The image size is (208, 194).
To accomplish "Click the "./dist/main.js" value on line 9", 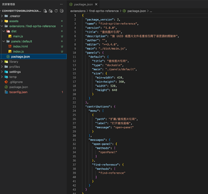I will (112, 49).
